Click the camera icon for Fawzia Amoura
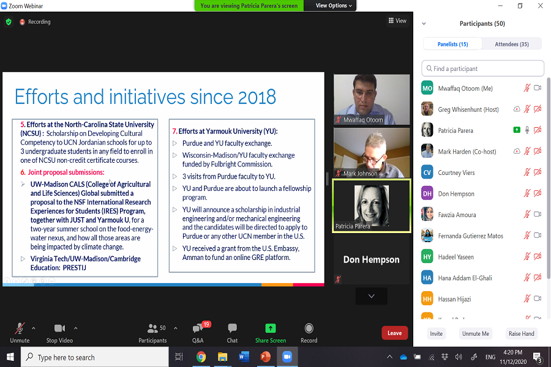The height and width of the screenshot is (367, 551). click(538, 215)
